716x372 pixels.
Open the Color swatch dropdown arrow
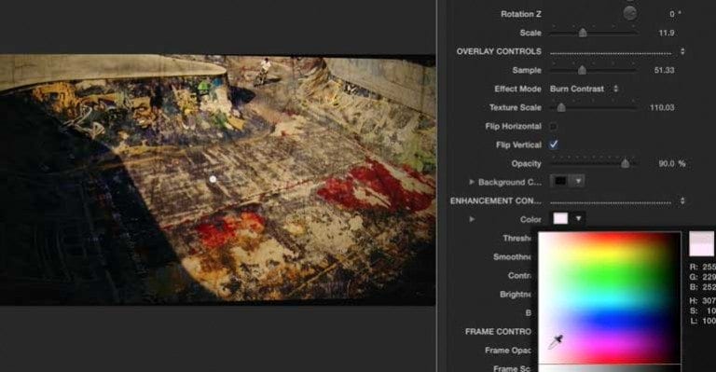click(x=578, y=219)
